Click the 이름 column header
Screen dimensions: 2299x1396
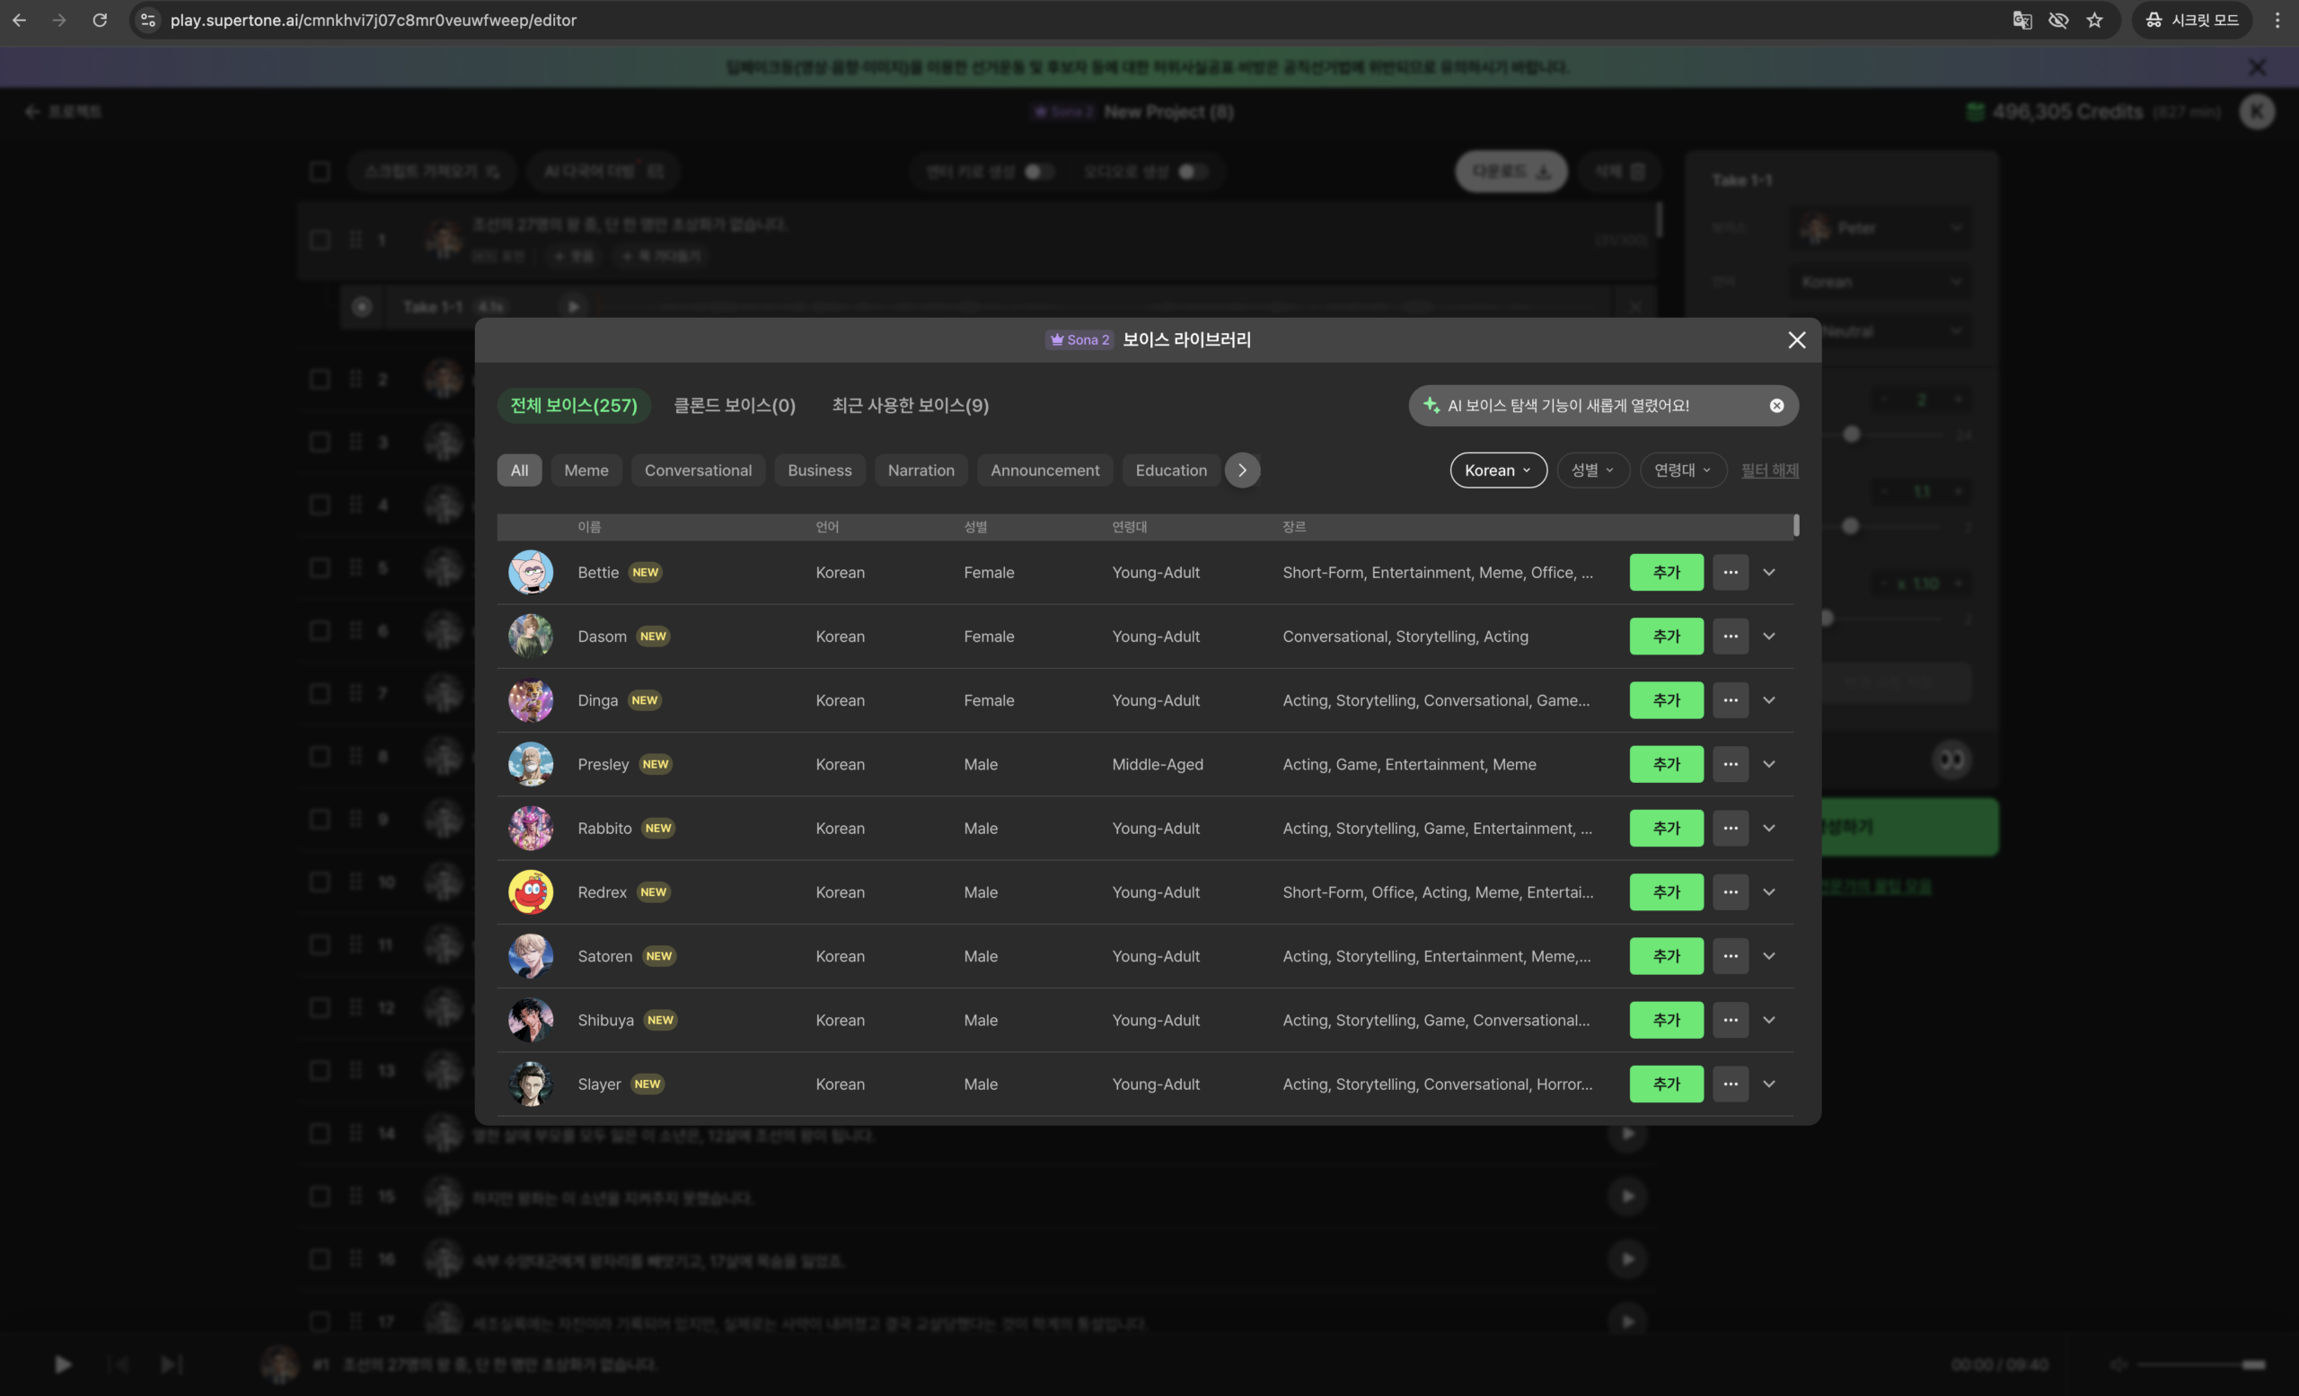tap(589, 527)
